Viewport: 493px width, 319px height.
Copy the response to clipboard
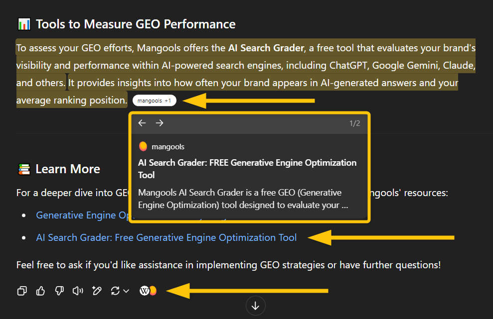coord(22,291)
